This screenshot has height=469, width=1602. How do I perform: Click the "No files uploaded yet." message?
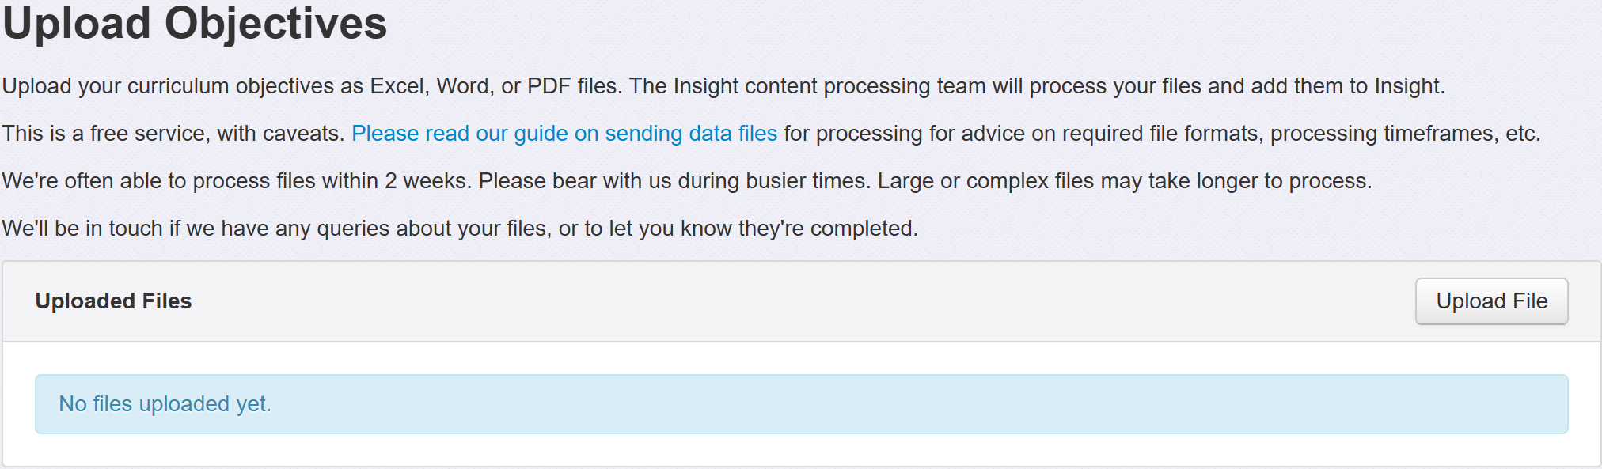[165, 404]
